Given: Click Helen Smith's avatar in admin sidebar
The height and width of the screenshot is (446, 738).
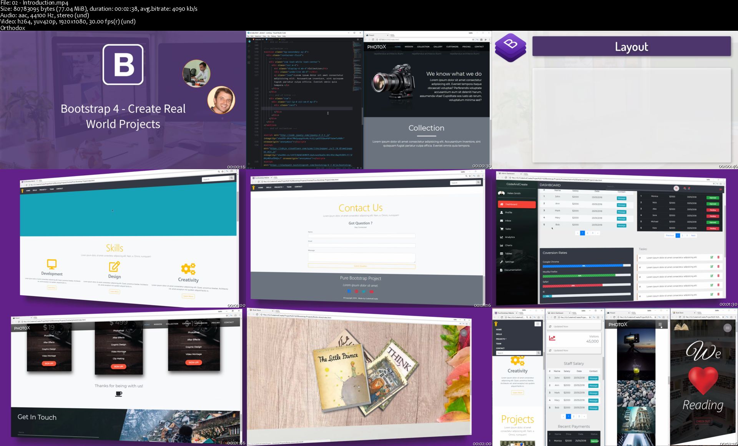Looking at the screenshot, I should pos(501,193).
